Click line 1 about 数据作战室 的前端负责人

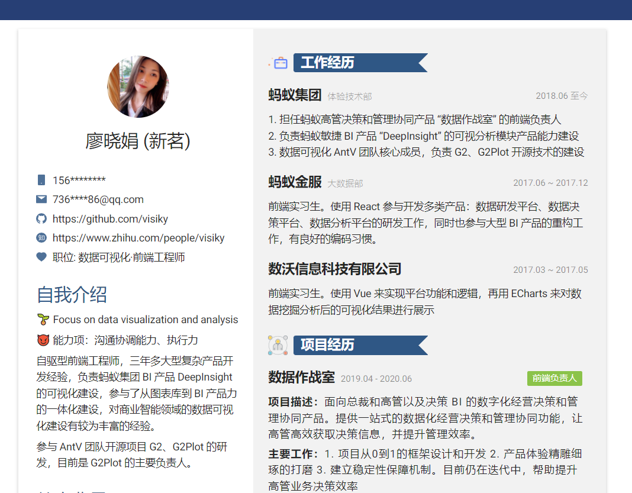click(415, 120)
